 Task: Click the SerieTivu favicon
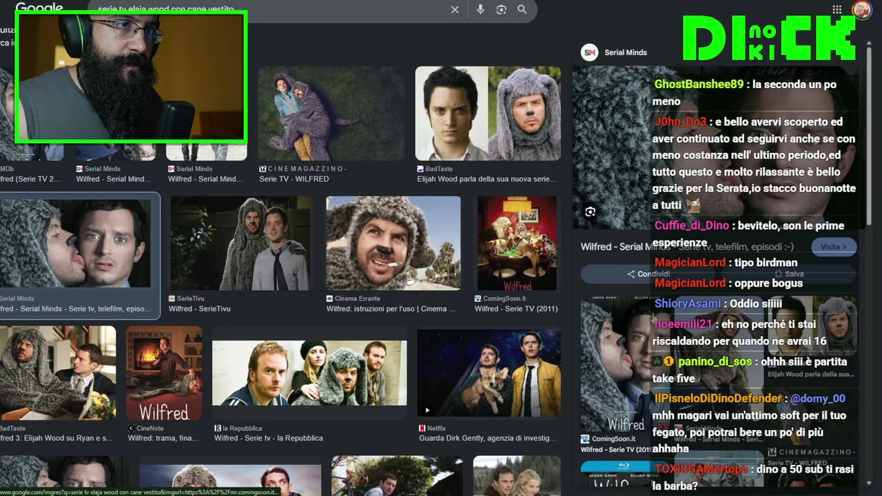pyautogui.click(x=172, y=299)
